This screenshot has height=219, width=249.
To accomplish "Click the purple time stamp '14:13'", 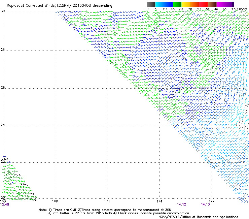I will click(x=205, y=205).
